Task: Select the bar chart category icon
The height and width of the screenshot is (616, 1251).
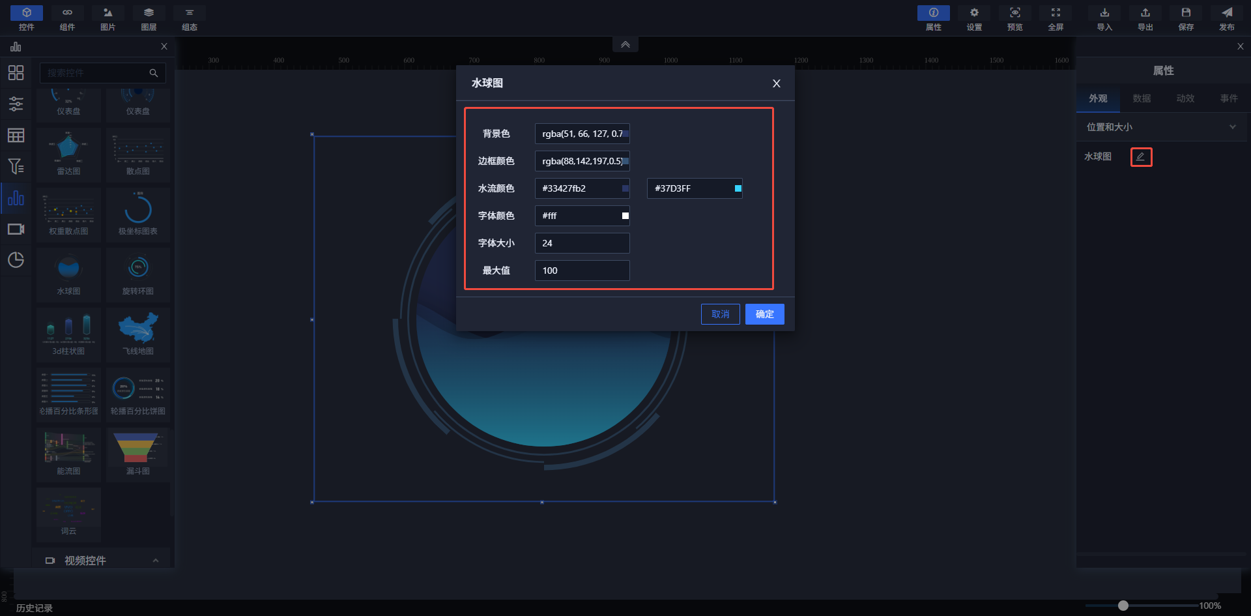Action: [16, 198]
